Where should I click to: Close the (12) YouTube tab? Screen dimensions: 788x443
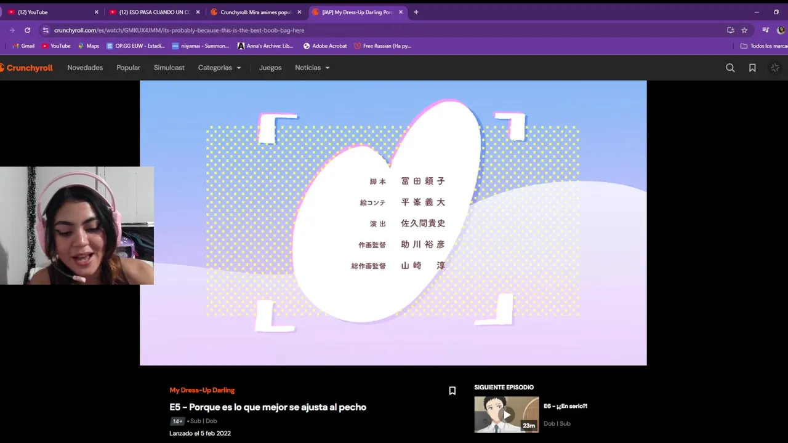tap(97, 12)
